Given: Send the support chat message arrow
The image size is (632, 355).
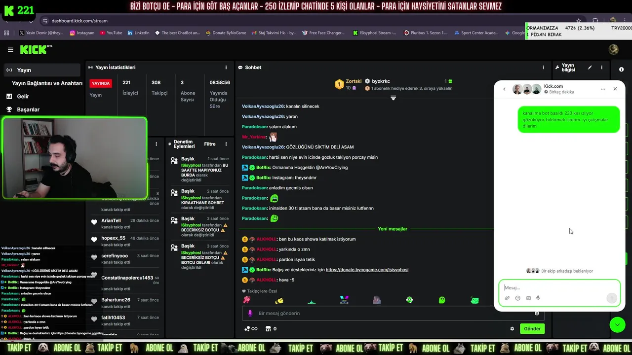Looking at the screenshot, I should [611, 298].
